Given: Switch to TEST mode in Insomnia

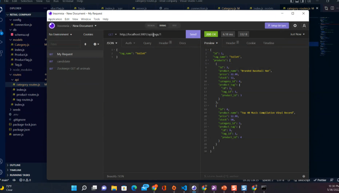Looking at the screenshot, I should point(174,26).
